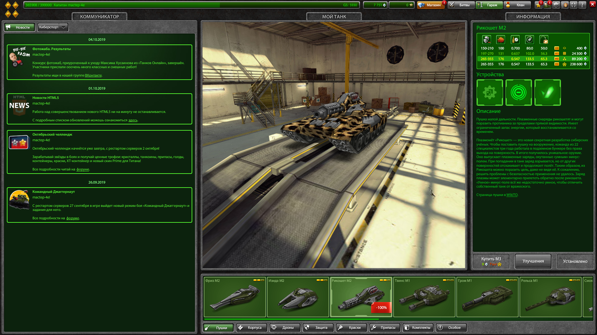Image resolution: width=597 pixels, height=335 pixels.
Task: Toggle fullscreen mode icon
Action: point(574,5)
